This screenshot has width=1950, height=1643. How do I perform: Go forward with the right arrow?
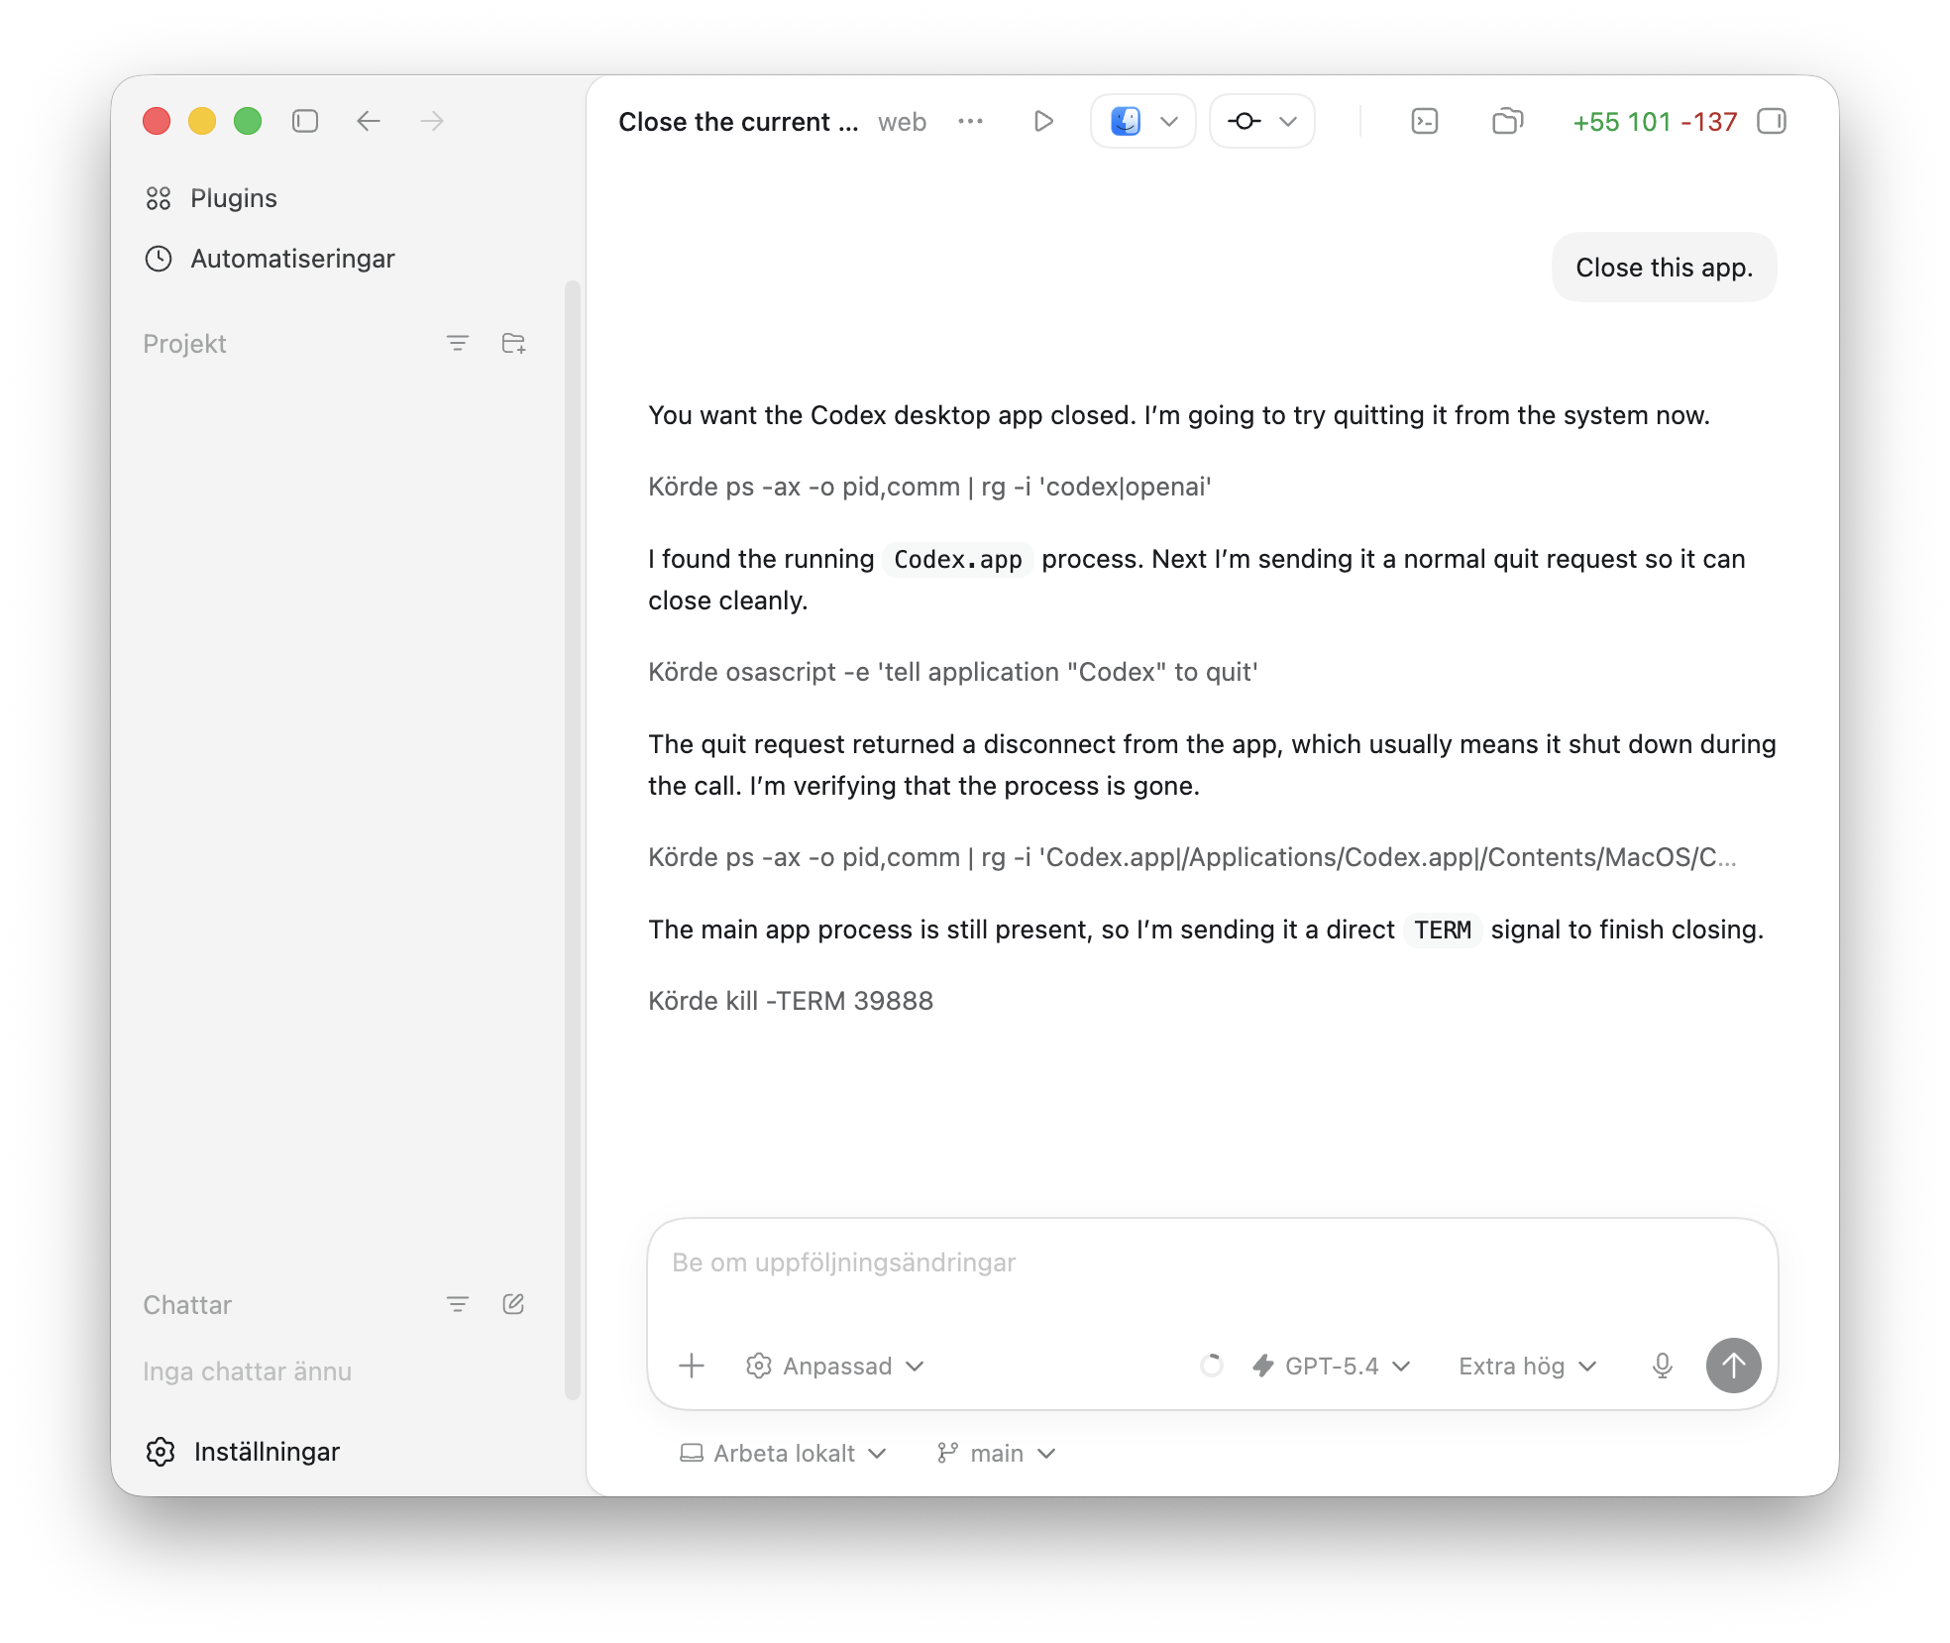pyautogui.click(x=432, y=121)
